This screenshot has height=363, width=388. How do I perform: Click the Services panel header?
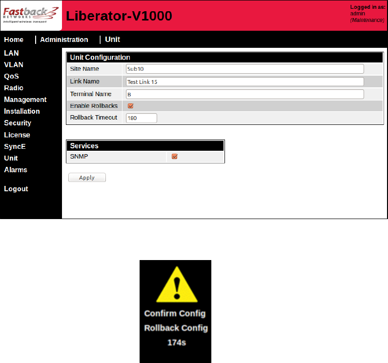coord(145,146)
